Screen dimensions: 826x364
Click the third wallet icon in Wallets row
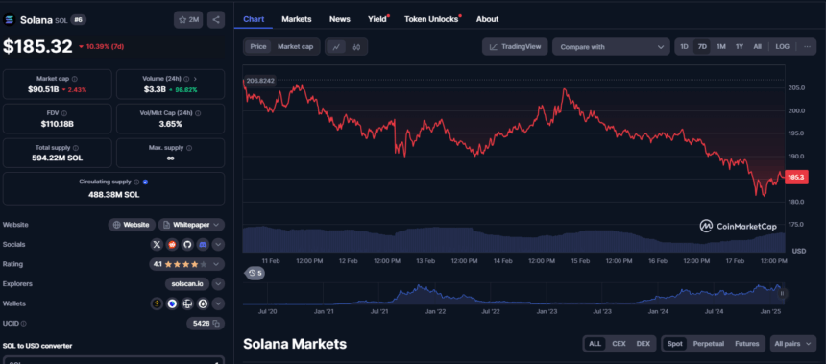click(x=187, y=303)
